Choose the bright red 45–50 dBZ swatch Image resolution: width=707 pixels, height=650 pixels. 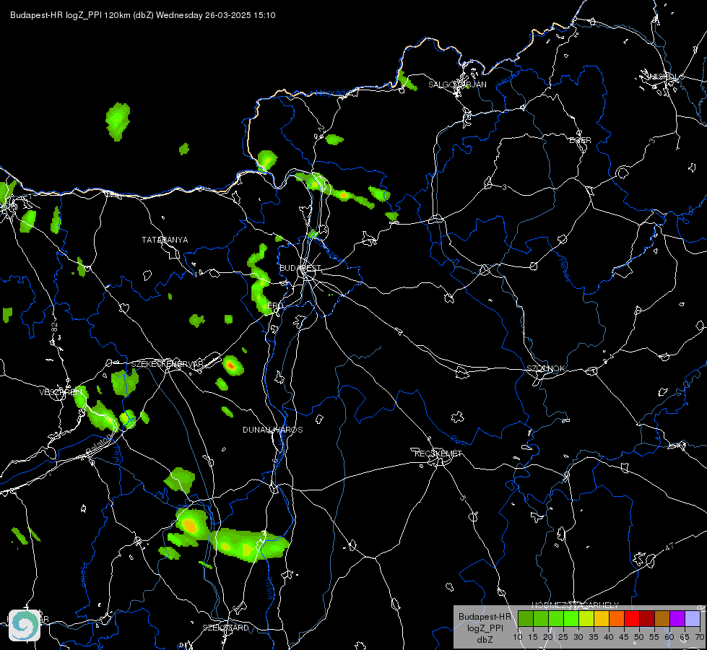click(x=632, y=618)
